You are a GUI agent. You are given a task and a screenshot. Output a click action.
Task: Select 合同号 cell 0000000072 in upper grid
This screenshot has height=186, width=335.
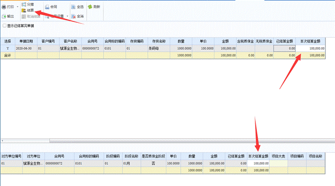click(x=93, y=48)
